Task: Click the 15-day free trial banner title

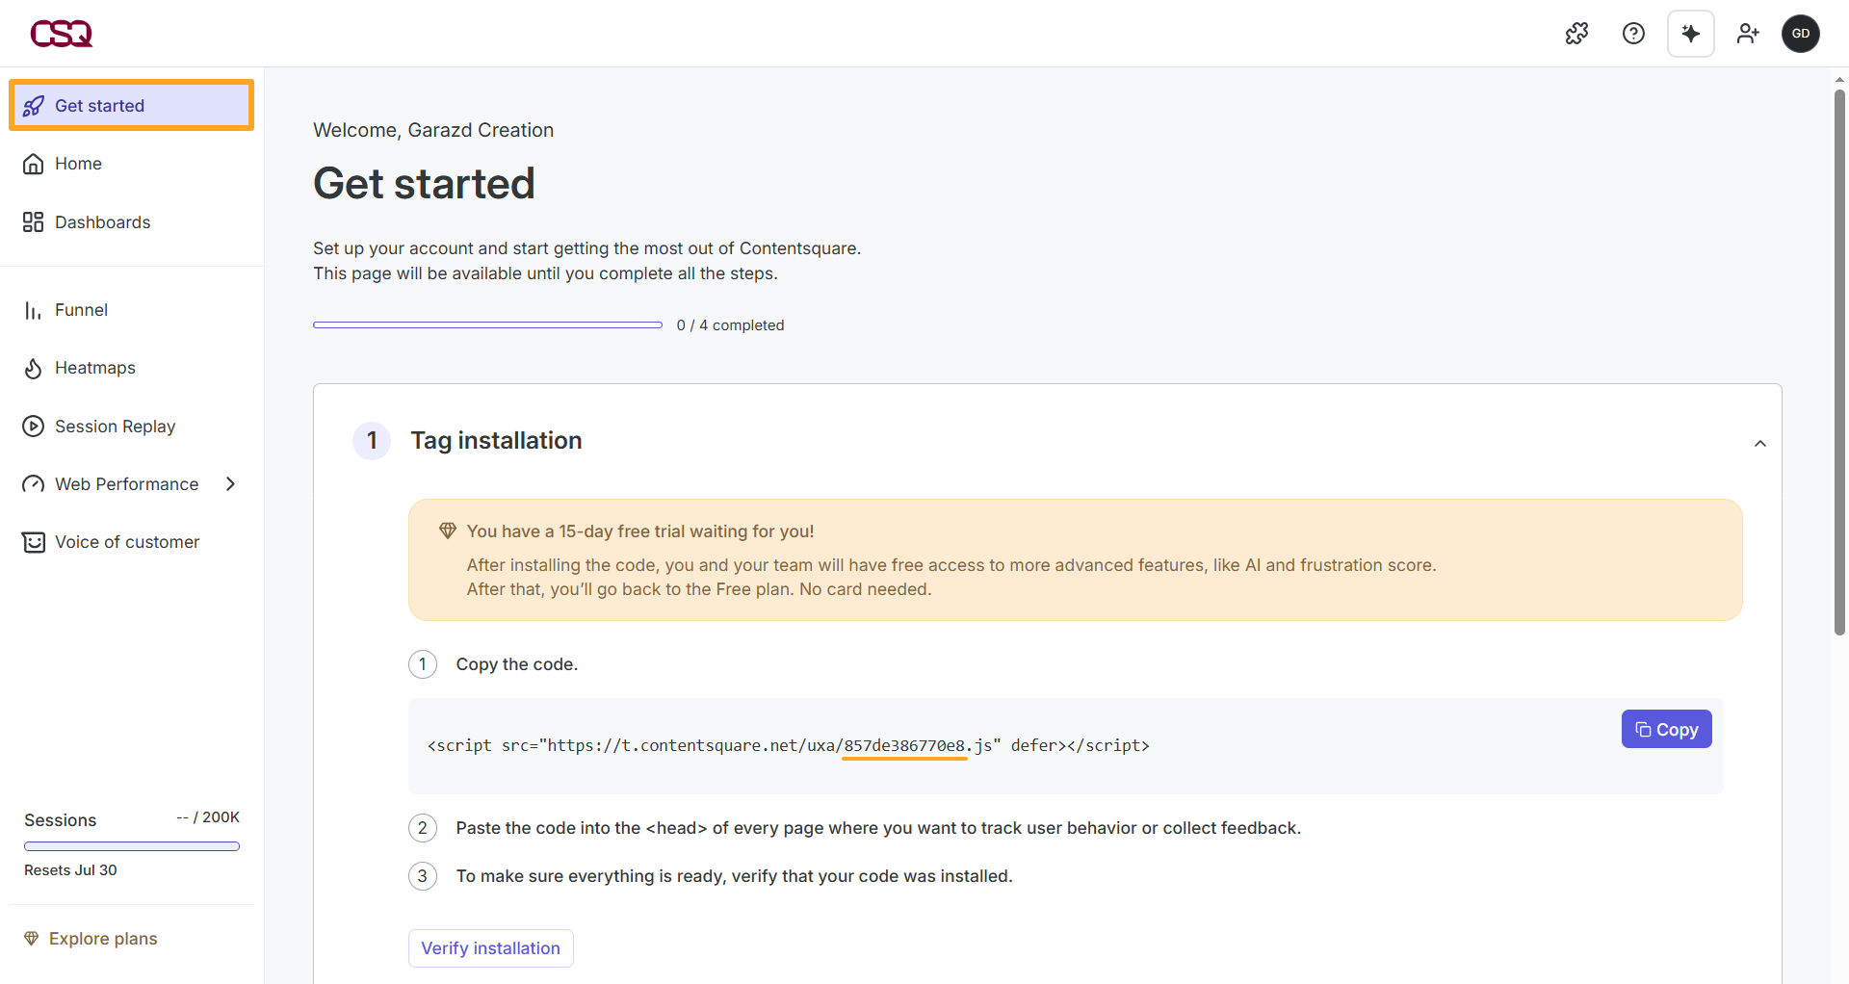Action: (x=640, y=531)
